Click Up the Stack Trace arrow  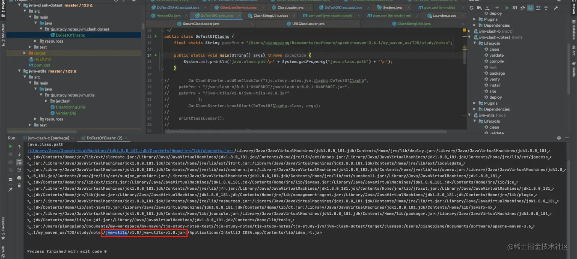tap(19, 146)
